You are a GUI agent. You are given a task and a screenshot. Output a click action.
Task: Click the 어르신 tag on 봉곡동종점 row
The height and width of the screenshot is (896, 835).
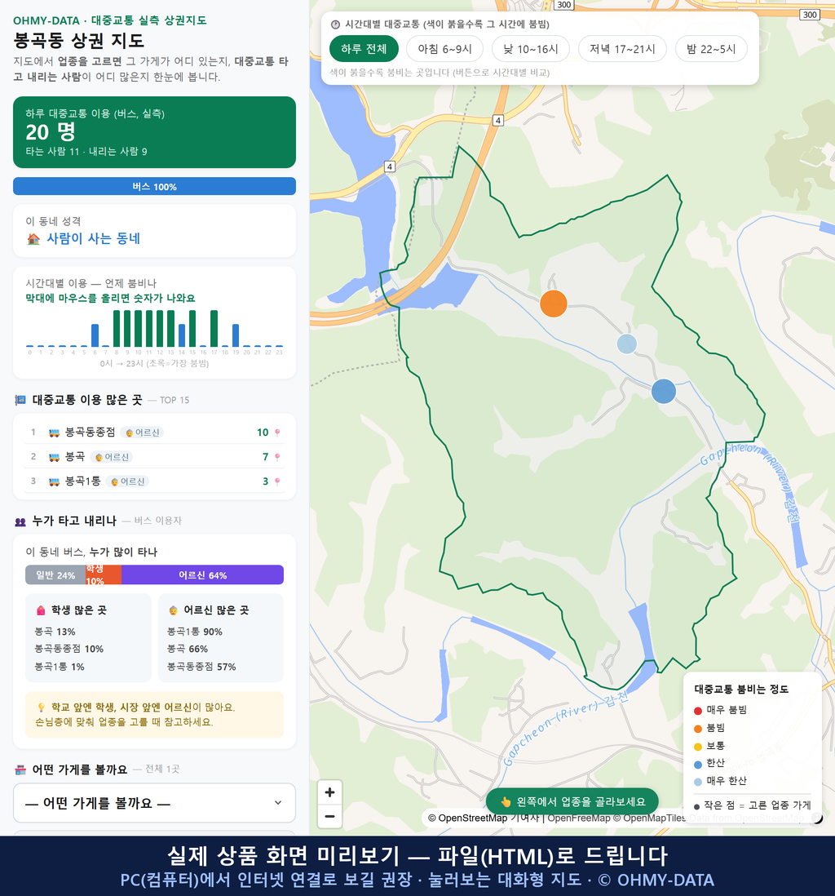click(143, 432)
